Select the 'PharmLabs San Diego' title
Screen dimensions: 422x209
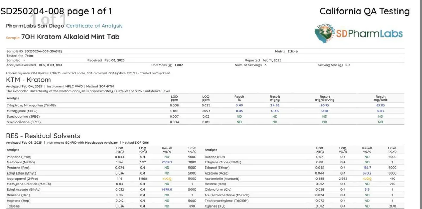coord(35,26)
